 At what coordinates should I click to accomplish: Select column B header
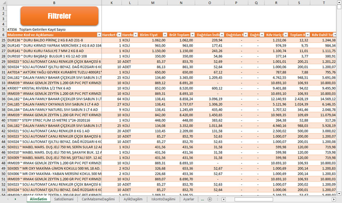[54, 3]
